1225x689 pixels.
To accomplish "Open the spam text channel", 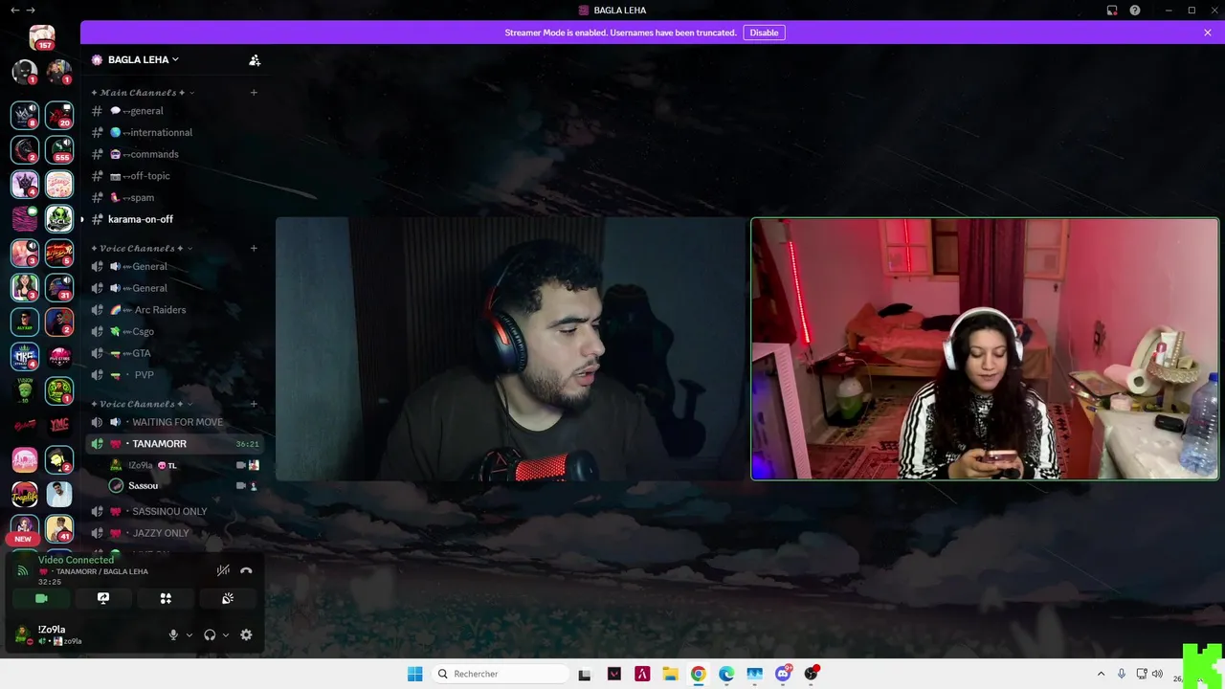I will 172,197.
